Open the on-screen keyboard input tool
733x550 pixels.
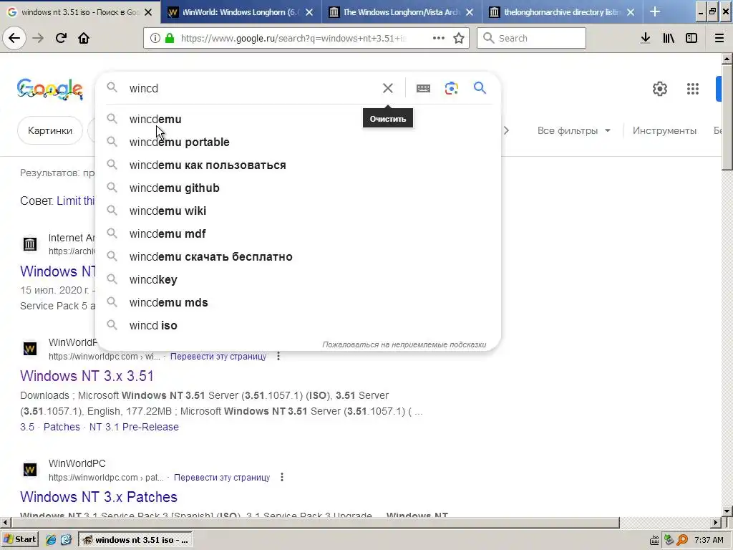[x=423, y=88]
